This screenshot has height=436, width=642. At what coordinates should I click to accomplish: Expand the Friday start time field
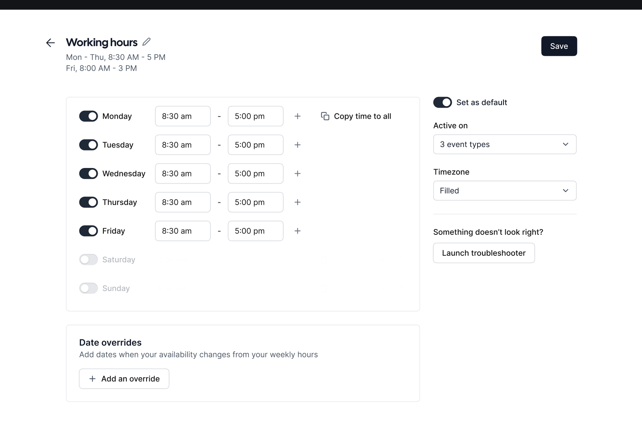(182, 231)
